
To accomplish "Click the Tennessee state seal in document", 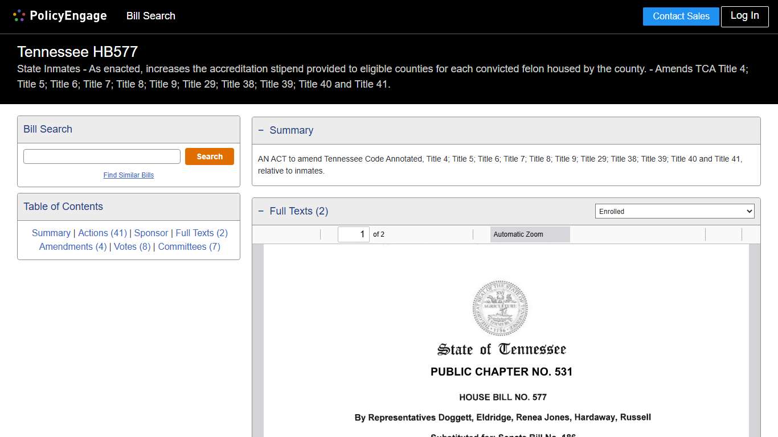I will [x=500, y=308].
